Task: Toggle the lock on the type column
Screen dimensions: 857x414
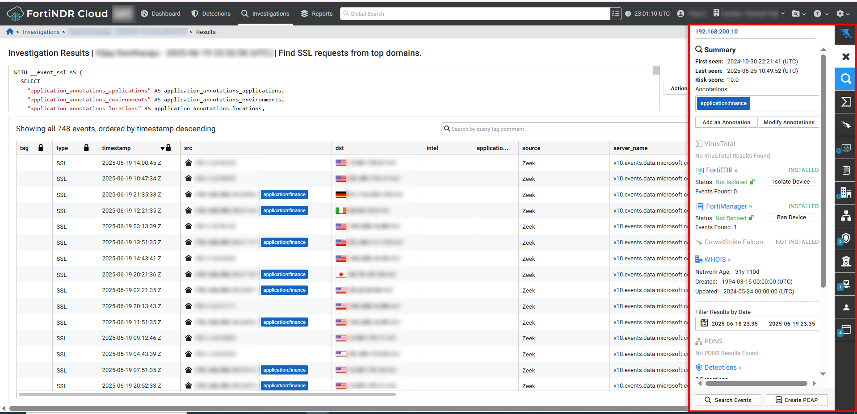Action: (86, 147)
